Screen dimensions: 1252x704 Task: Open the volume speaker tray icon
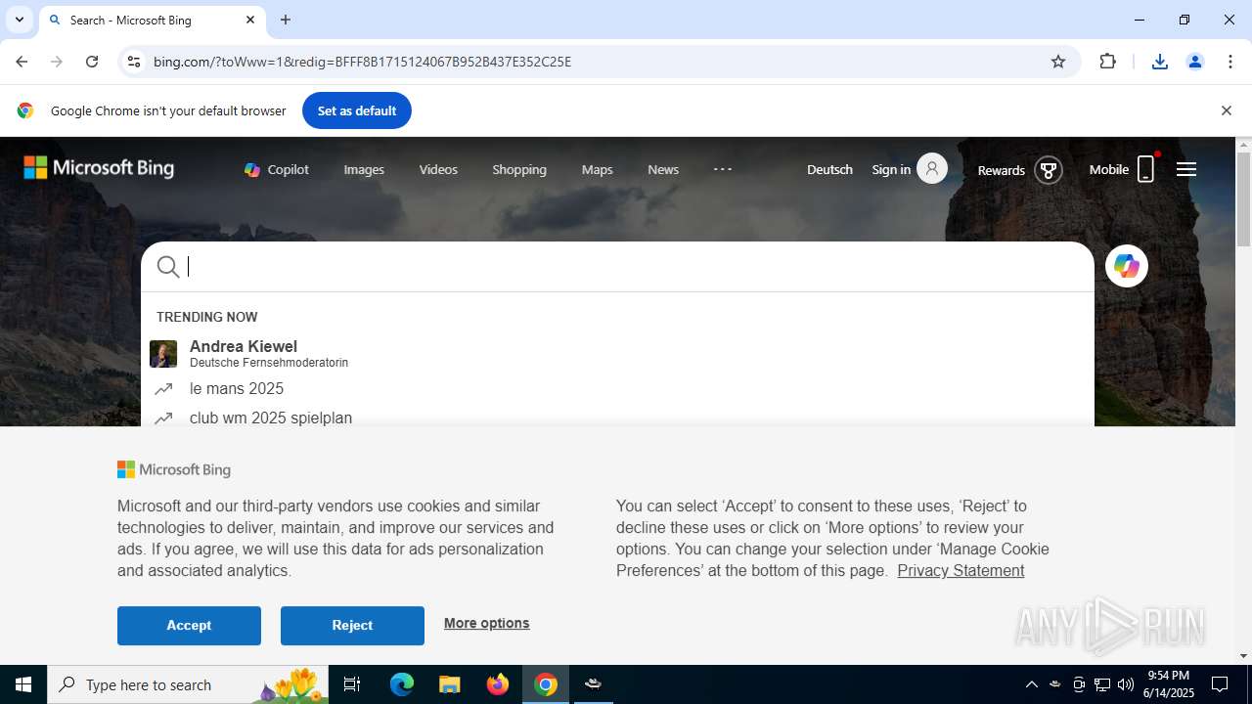[x=1126, y=684]
